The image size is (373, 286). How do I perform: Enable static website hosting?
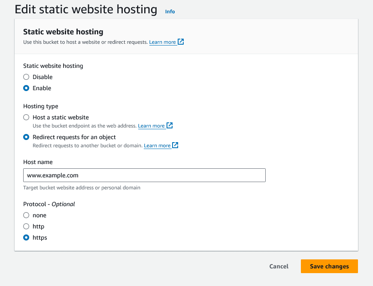26,88
